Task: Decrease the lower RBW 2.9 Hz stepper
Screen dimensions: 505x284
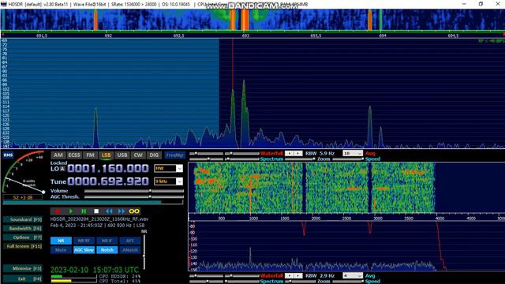Action: (290, 276)
